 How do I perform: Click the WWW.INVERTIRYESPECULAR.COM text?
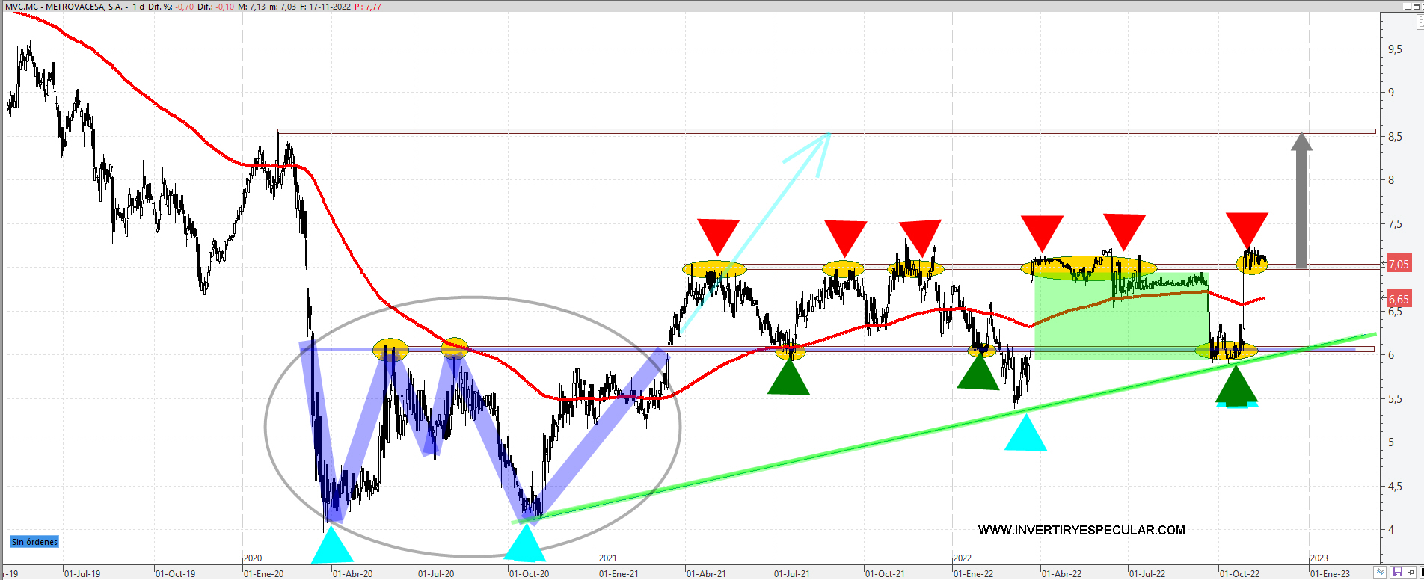tap(1081, 530)
